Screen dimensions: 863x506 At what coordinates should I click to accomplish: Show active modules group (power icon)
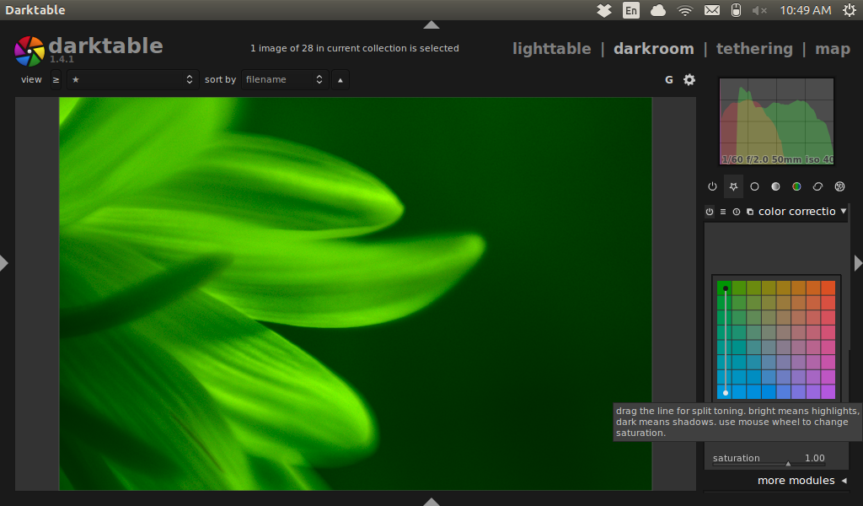pos(712,186)
